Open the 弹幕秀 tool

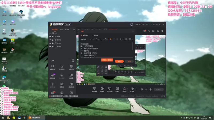[62, 85]
